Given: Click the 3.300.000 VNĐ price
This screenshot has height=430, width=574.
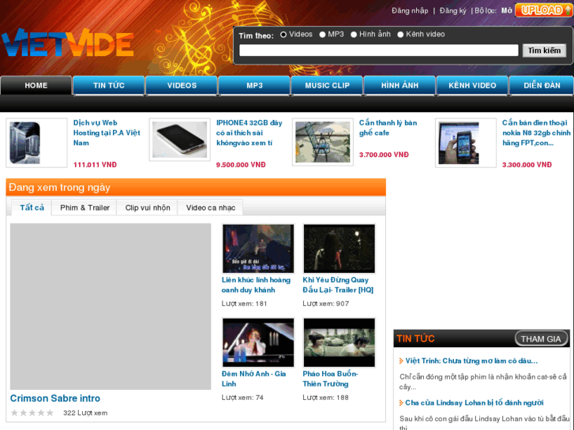Looking at the screenshot, I should click(527, 165).
